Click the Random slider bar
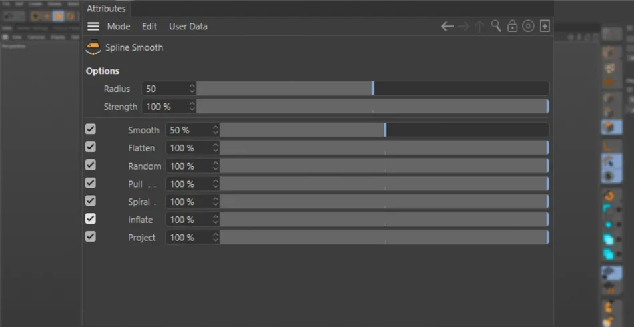 coord(384,166)
